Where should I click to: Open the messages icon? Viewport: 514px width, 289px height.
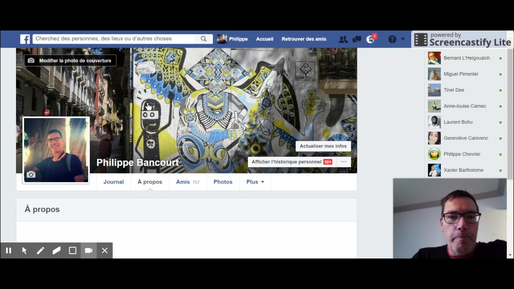coord(357,39)
